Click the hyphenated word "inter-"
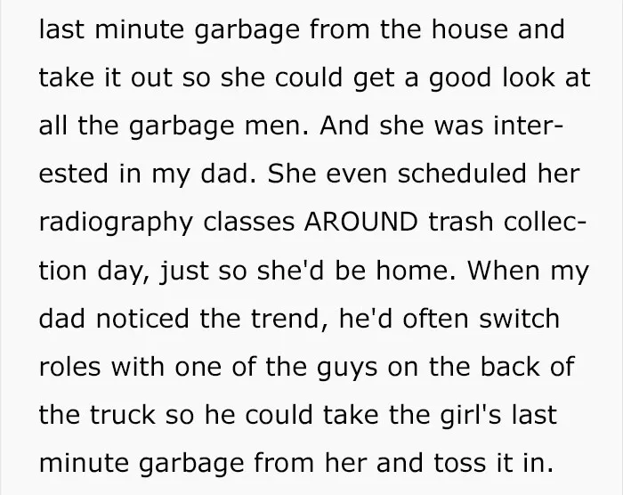This screenshot has height=495, width=623. pyautogui.click(x=529, y=126)
